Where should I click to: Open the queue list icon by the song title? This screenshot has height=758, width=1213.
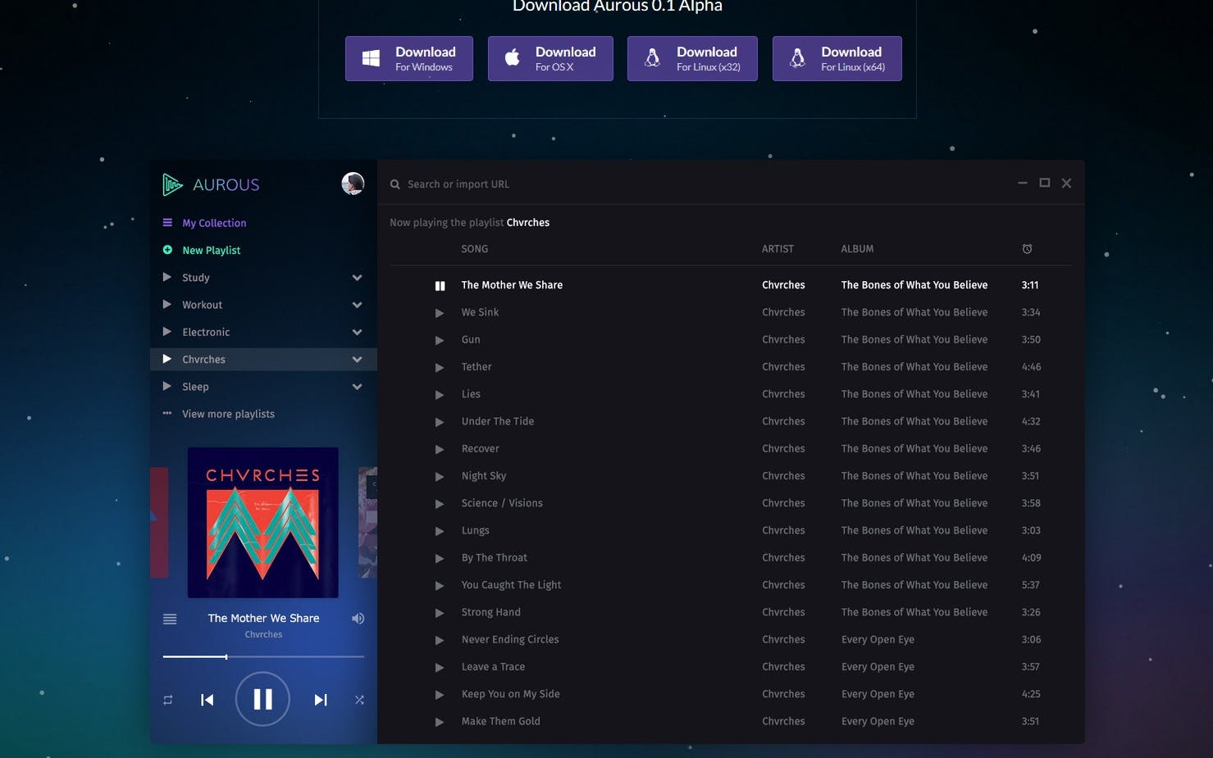170,619
